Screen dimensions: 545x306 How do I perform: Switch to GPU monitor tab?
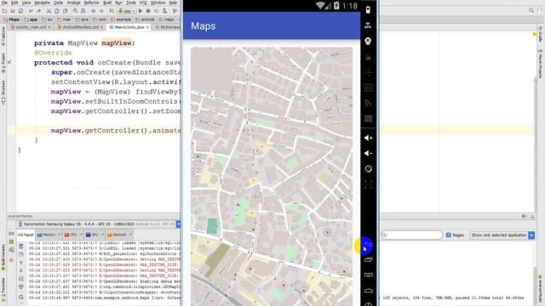(95, 235)
